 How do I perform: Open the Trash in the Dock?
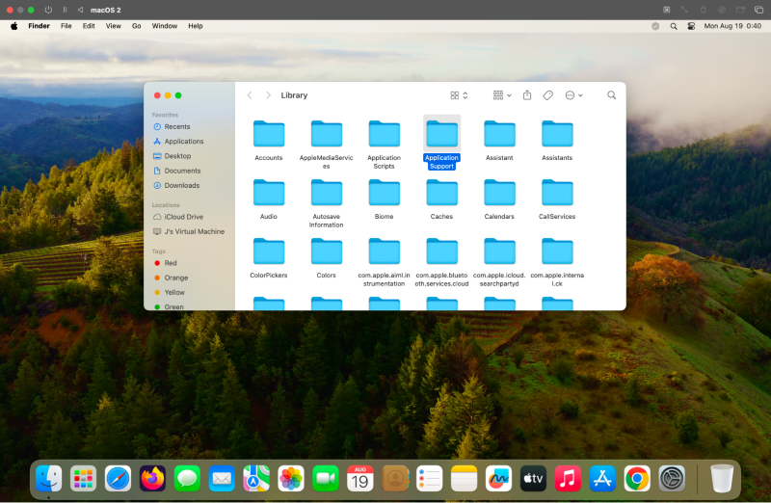(x=722, y=478)
